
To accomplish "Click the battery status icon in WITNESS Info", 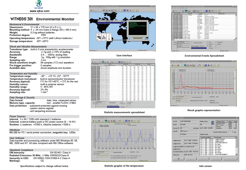I will pos(213,123).
